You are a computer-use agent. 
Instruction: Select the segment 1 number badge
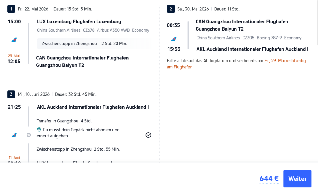(11, 9)
